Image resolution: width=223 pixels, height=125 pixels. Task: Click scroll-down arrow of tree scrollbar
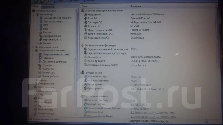pyautogui.click(x=76, y=115)
